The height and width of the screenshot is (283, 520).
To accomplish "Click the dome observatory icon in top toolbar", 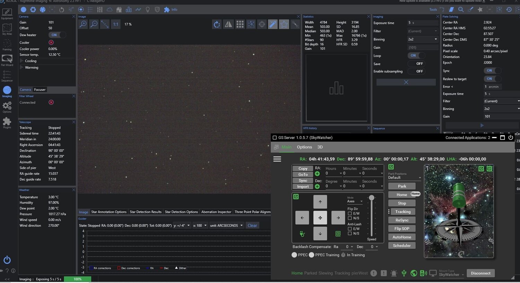I will coord(119,10).
